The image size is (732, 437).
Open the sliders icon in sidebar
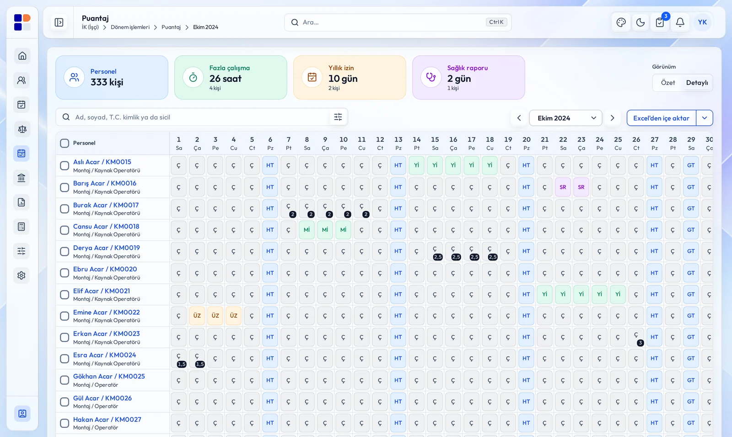point(22,251)
